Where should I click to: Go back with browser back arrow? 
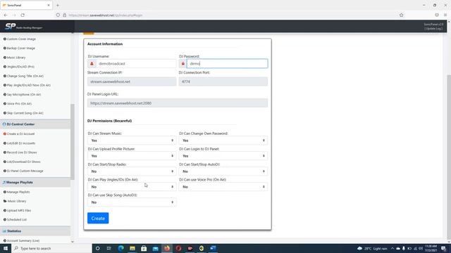[6, 15]
